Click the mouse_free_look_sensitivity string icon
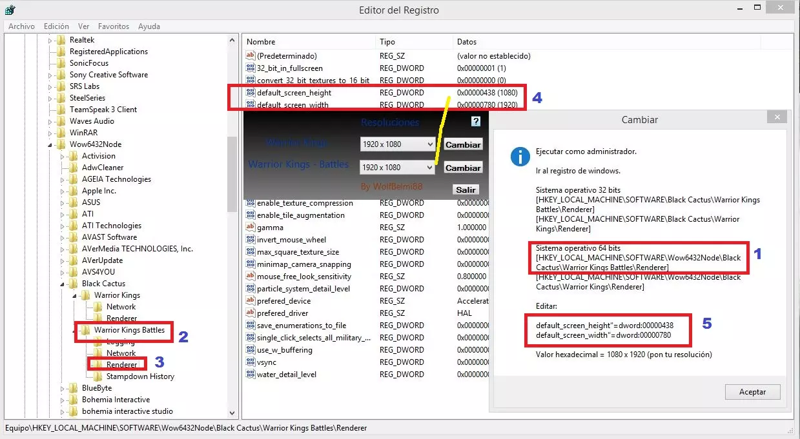This screenshot has width=800, height=439. click(251, 277)
